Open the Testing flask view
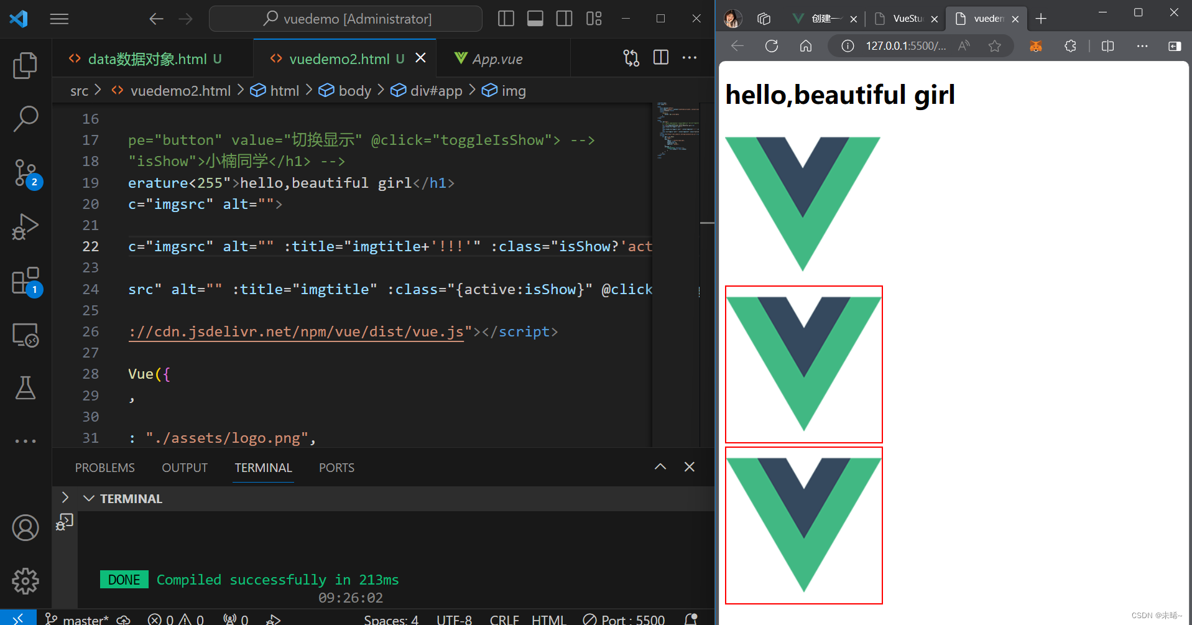1192x625 pixels. (25, 387)
